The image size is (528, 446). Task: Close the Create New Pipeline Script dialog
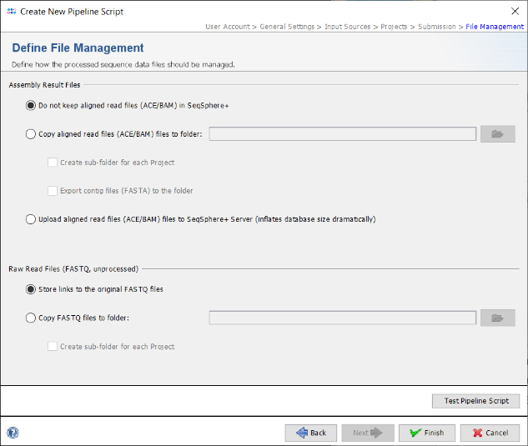coord(514,12)
